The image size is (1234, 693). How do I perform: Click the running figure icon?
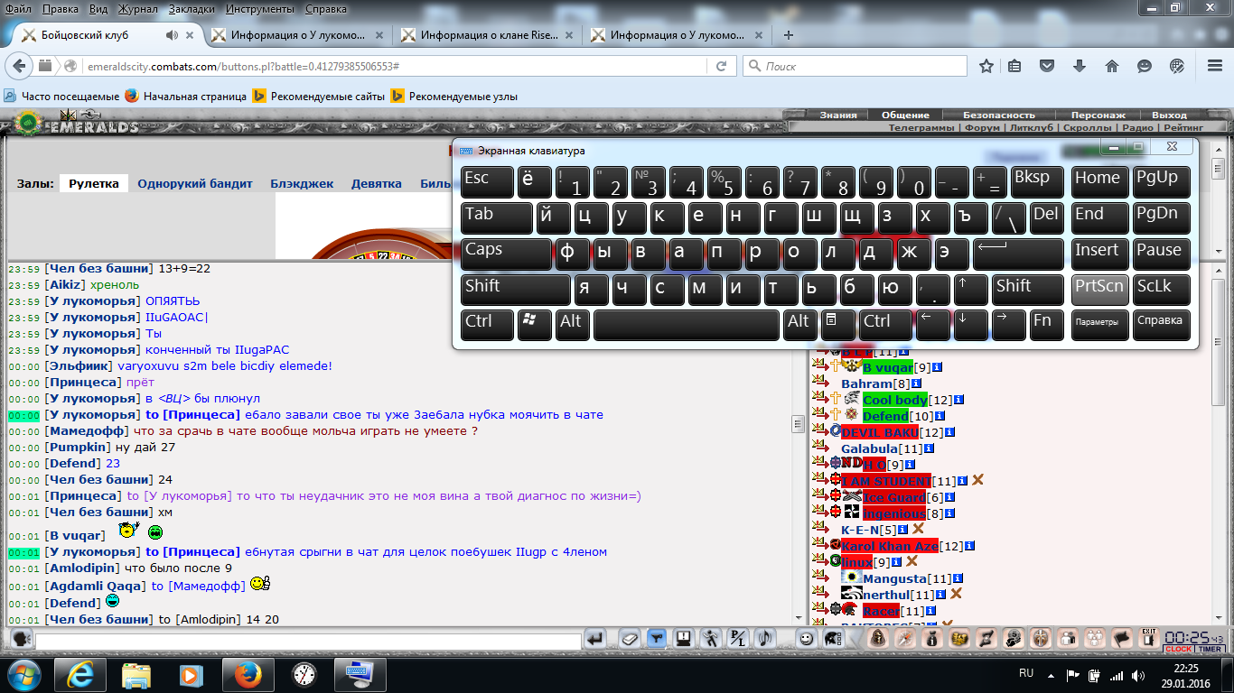pos(710,639)
